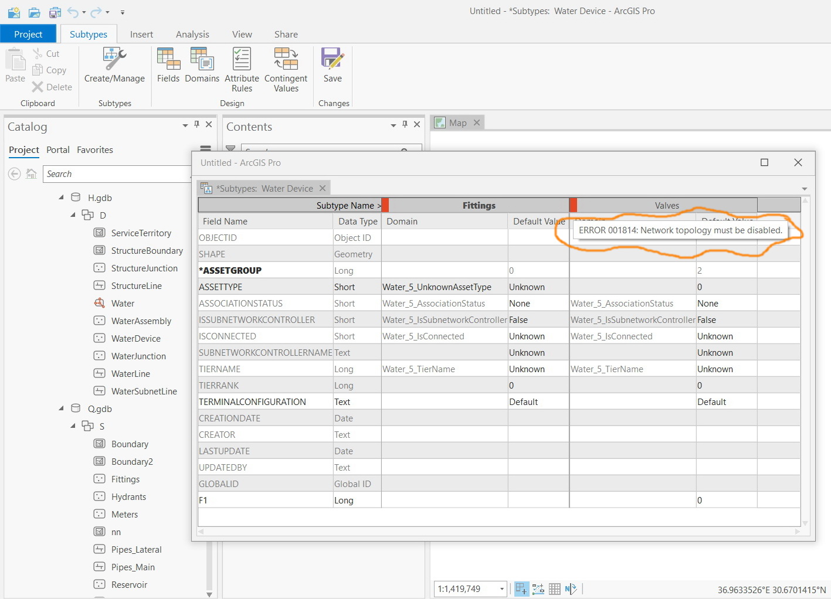Click Copy in the Clipboard group
The image size is (831, 599).
(x=49, y=70)
